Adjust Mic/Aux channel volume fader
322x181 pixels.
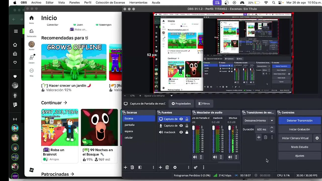click(229, 128)
